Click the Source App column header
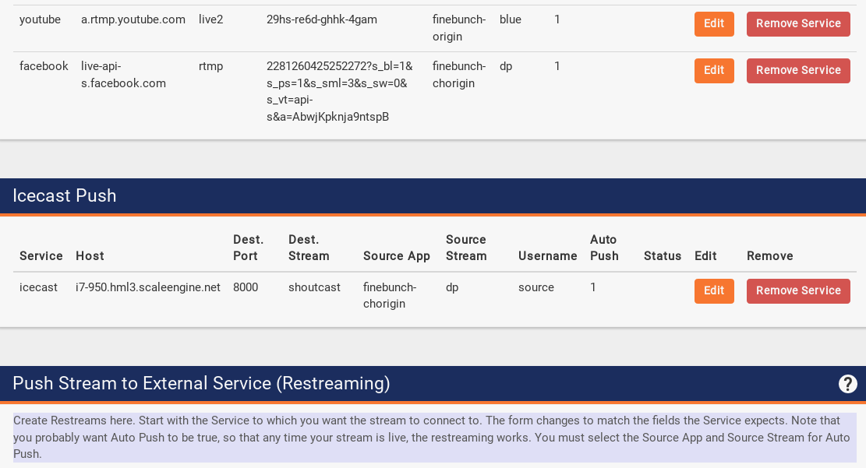Screen dimensions: 866x468 click(396, 256)
